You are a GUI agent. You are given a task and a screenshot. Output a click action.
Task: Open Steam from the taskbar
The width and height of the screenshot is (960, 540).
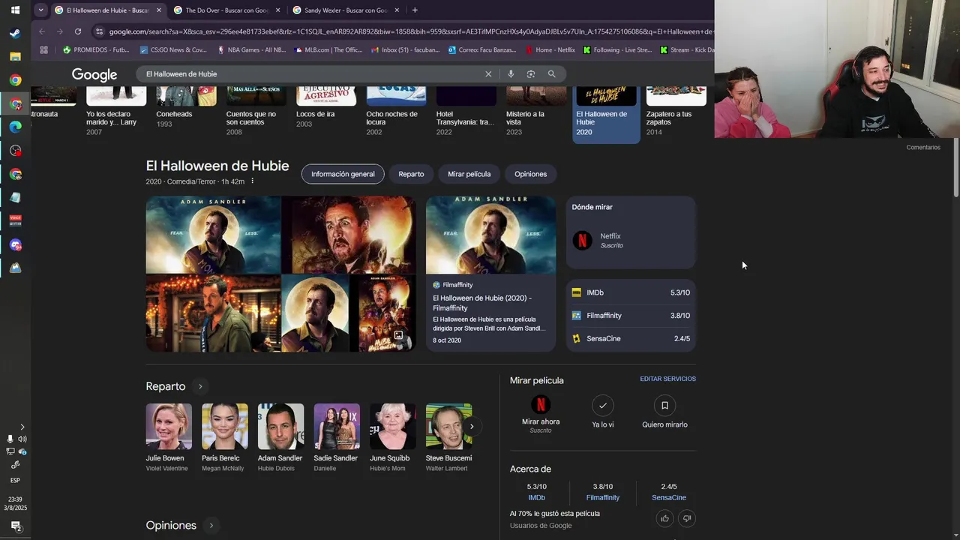(15, 33)
